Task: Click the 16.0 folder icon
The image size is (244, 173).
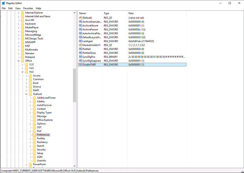Action: coord(26,72)
